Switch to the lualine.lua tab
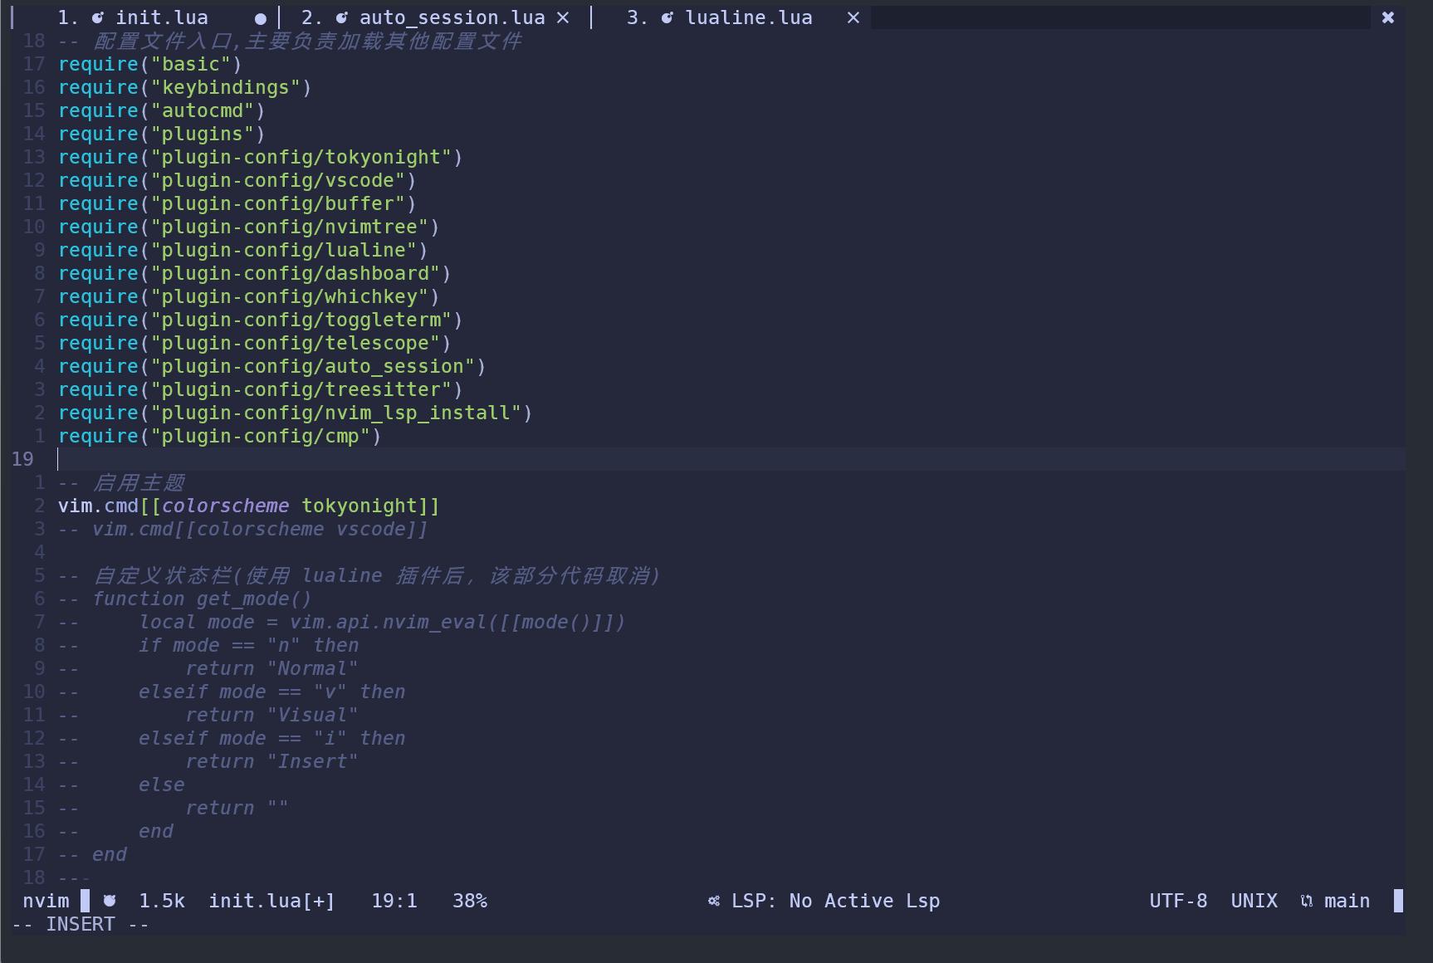 [748, 17]
